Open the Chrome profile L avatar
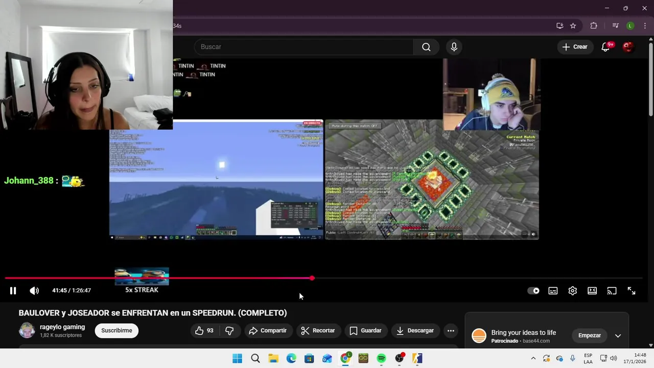Screen dimensions: 654x368 (x=630, y=26)
